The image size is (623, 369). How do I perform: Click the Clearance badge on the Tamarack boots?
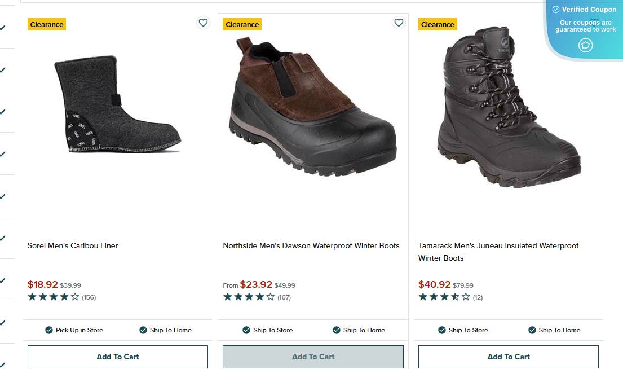[438, 24]
